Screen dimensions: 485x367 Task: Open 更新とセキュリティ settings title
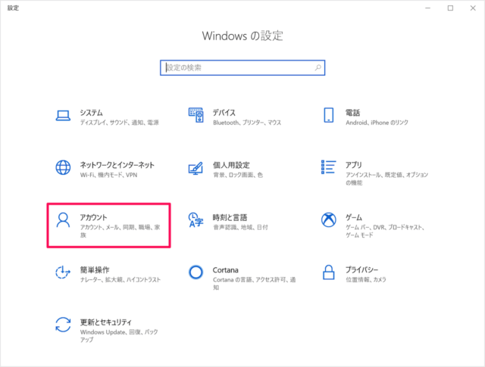tap(106, 322)
